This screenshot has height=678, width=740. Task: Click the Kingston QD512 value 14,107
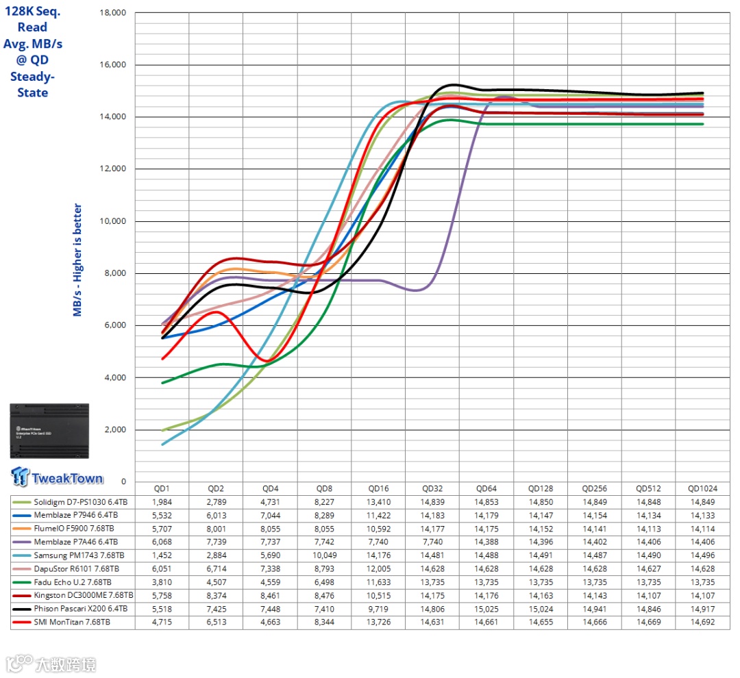[x=648, y=595]
